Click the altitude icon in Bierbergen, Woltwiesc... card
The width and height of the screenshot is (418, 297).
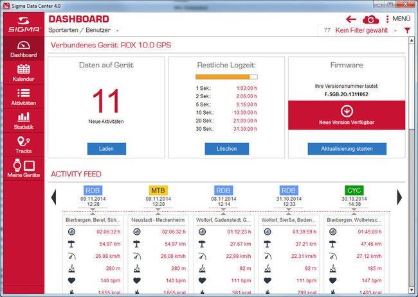[x=332, y=268]
